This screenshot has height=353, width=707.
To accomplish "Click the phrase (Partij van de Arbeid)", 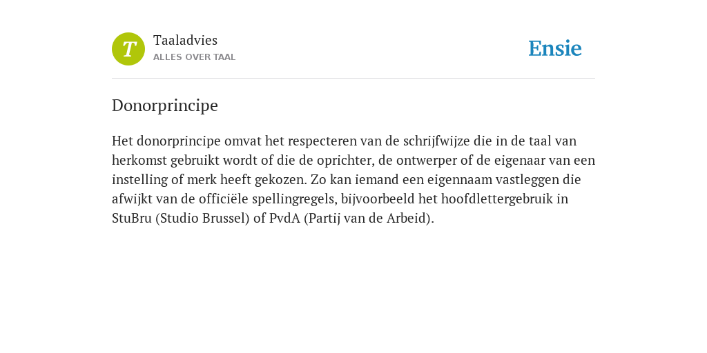I will 369,219.
